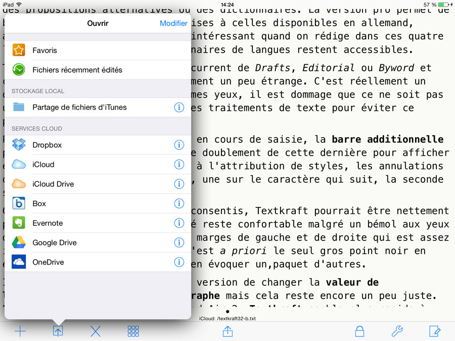Tap the Modifier button in Ouvrir panel
Viewport: 455px width, 341px height.
(173, 23)
